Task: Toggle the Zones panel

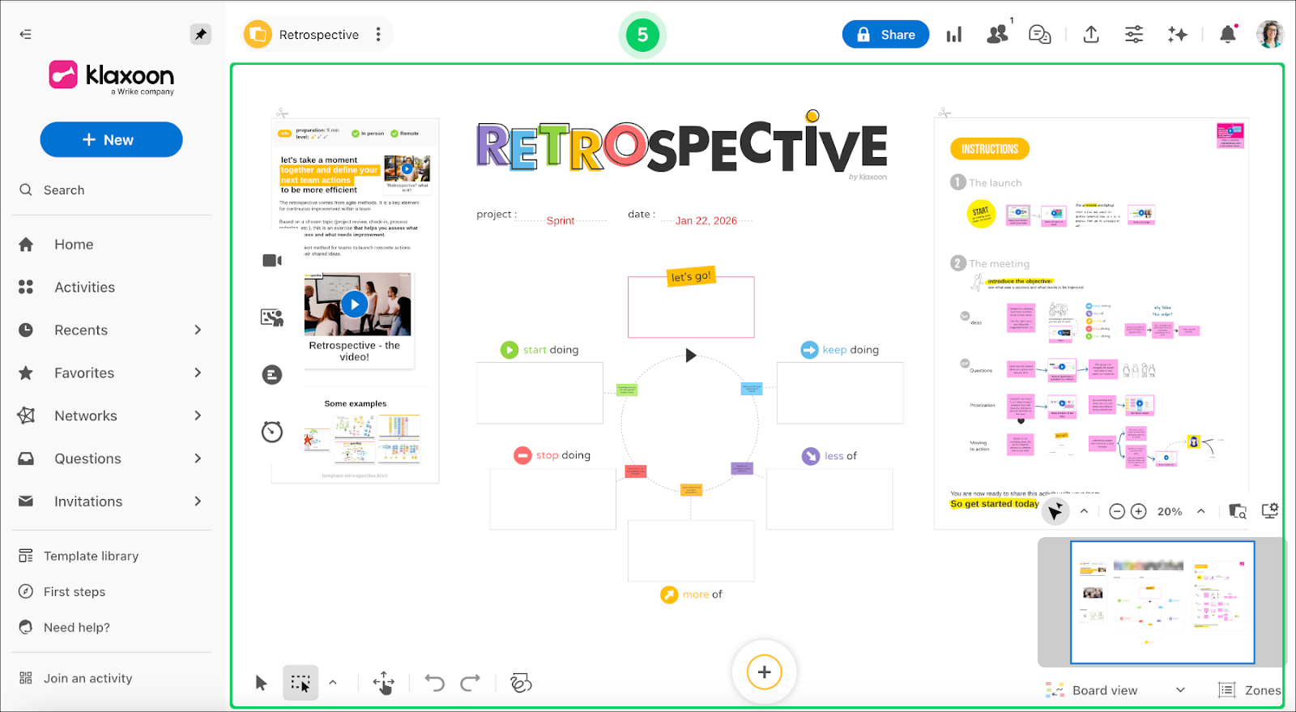Action: (1250, 690)
